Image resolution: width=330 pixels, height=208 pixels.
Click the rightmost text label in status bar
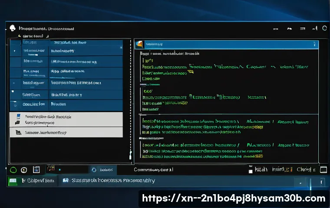pos(305,170)
